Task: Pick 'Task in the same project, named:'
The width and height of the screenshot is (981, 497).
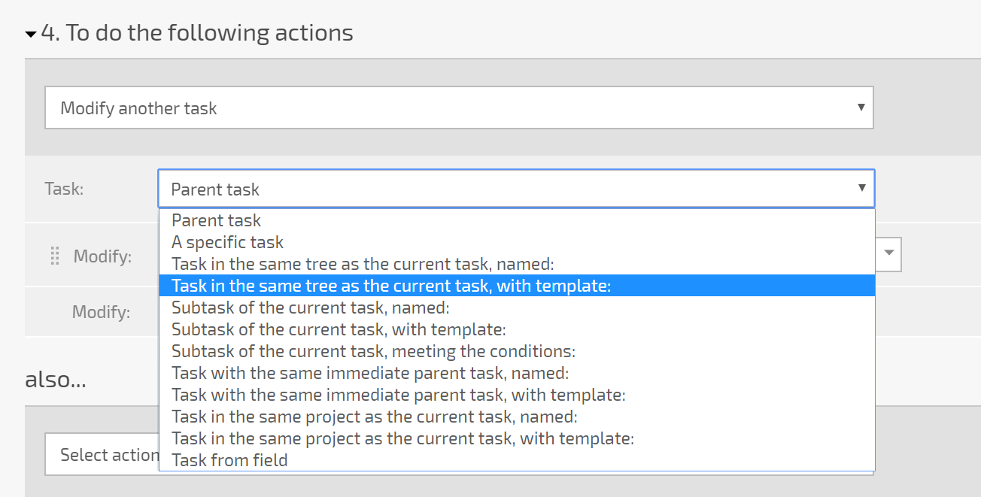Action: tap(517, 417)
